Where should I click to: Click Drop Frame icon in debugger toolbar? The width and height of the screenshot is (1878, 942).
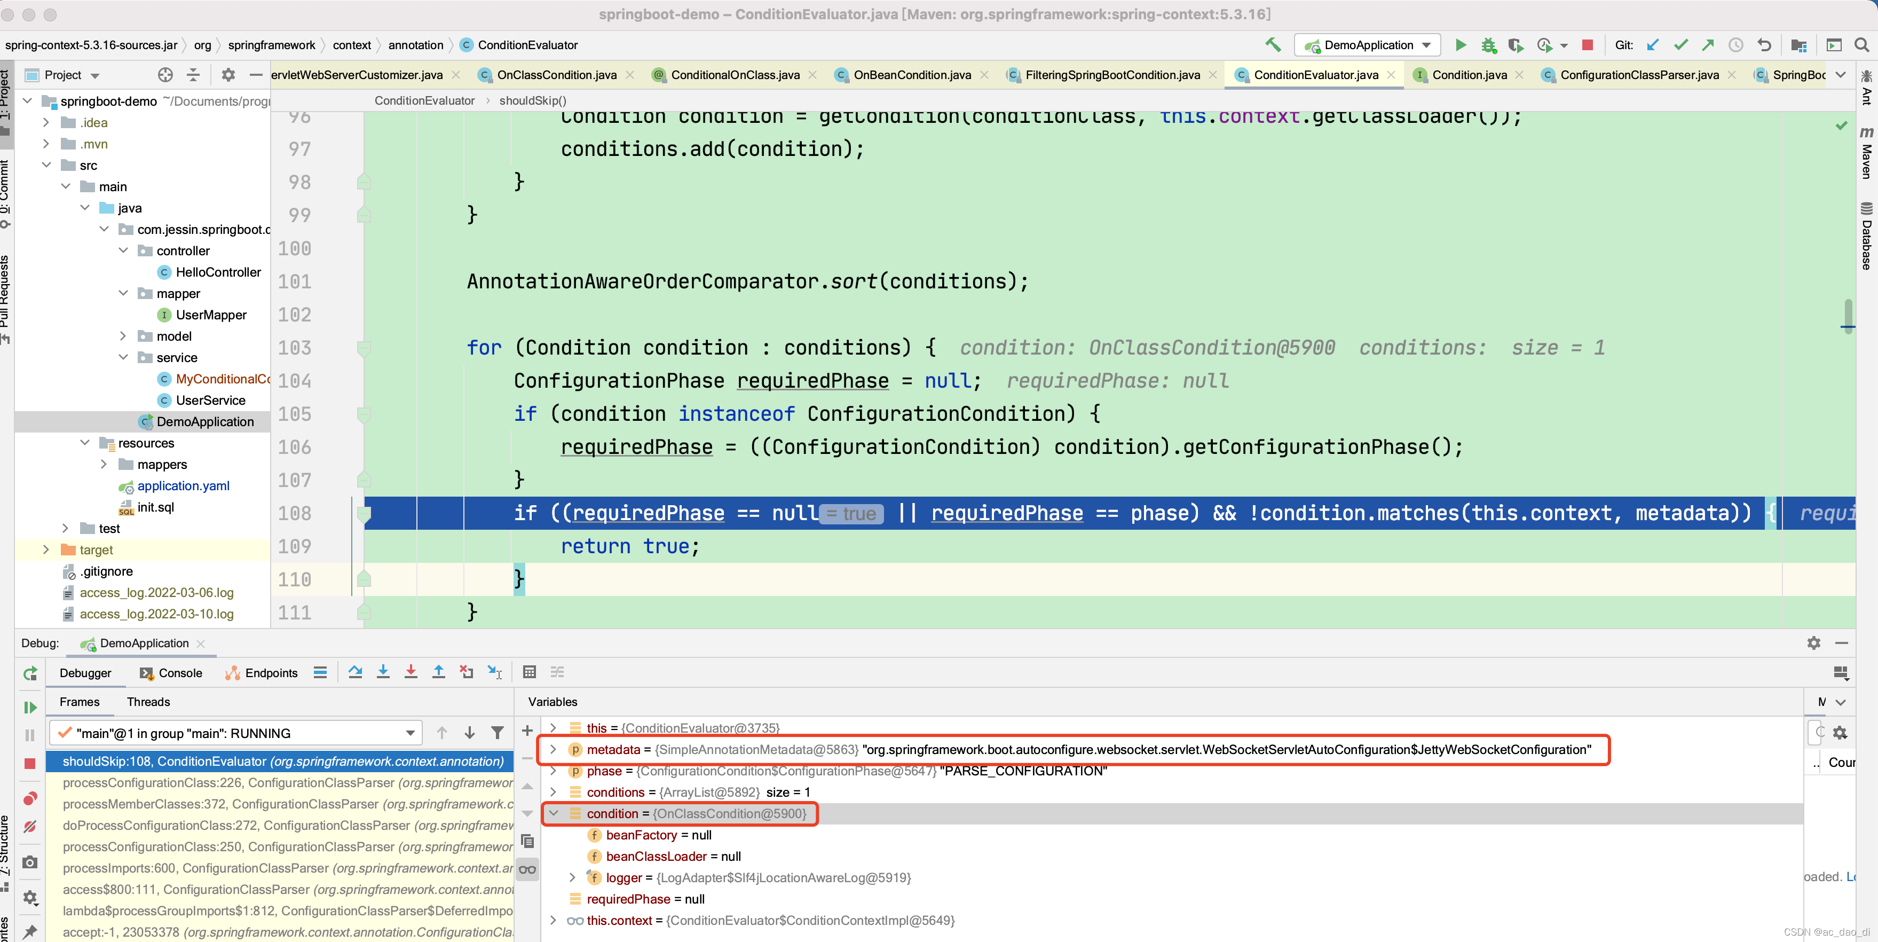click(467, 672)
